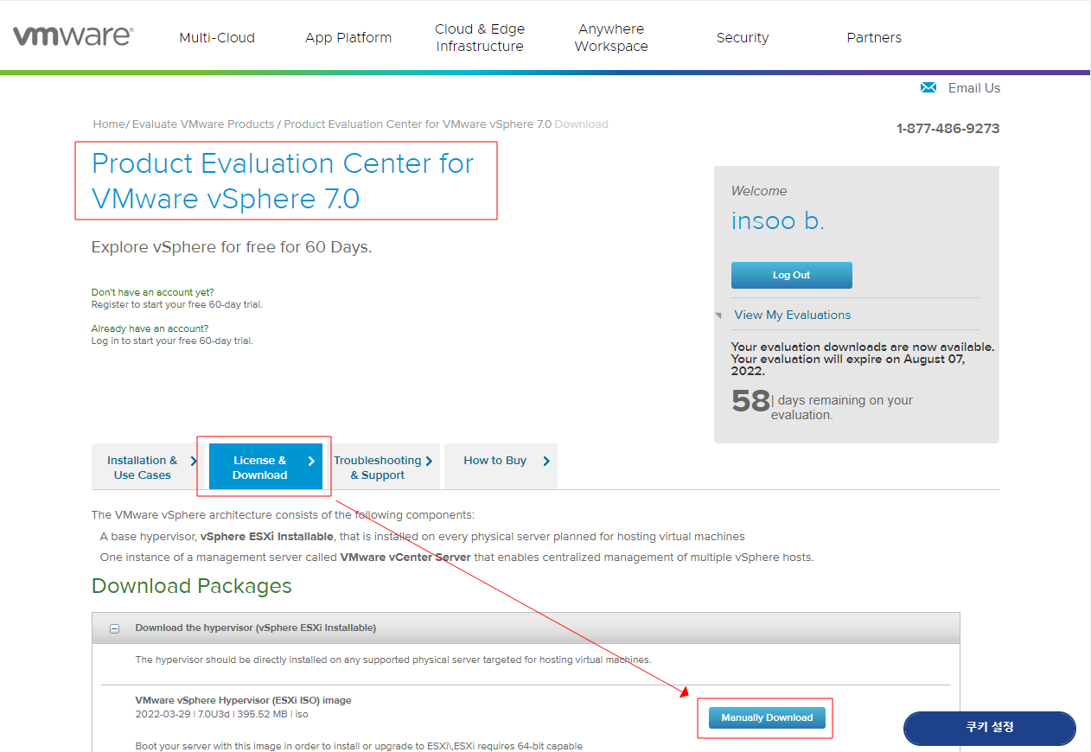Click the evaluation expiry August 07 notice
This screenshot has width=1091, height=752.
[x=863, y=359]
